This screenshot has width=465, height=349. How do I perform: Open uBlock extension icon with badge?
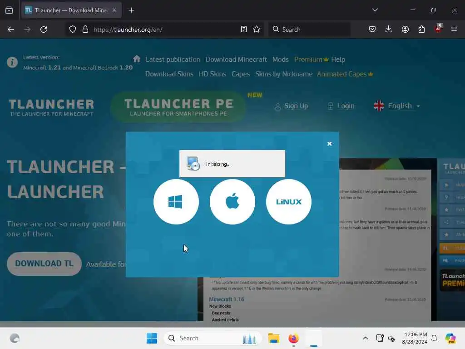point(438,29)
